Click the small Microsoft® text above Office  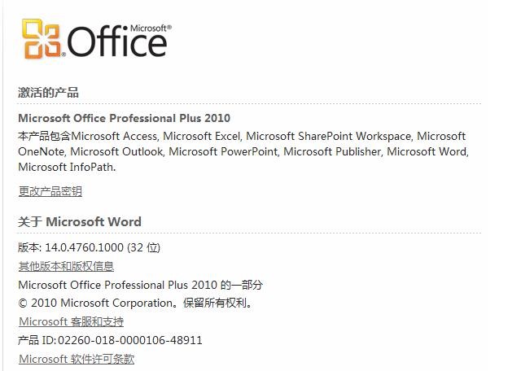coord(151,28)
